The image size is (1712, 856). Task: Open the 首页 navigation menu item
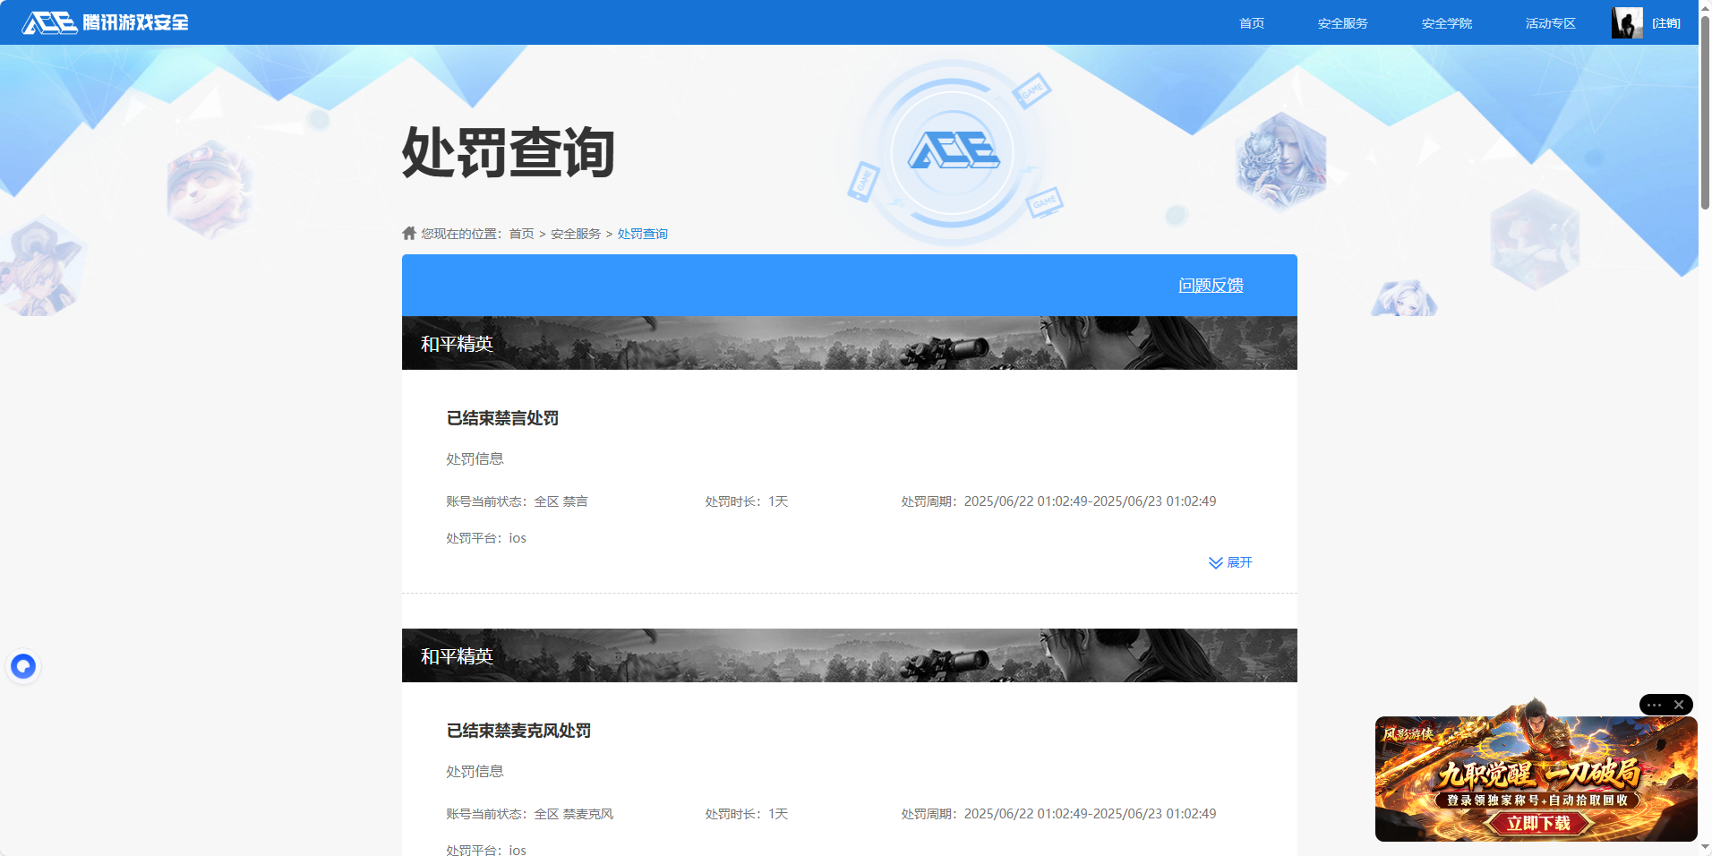click(x=1251, y=23)
